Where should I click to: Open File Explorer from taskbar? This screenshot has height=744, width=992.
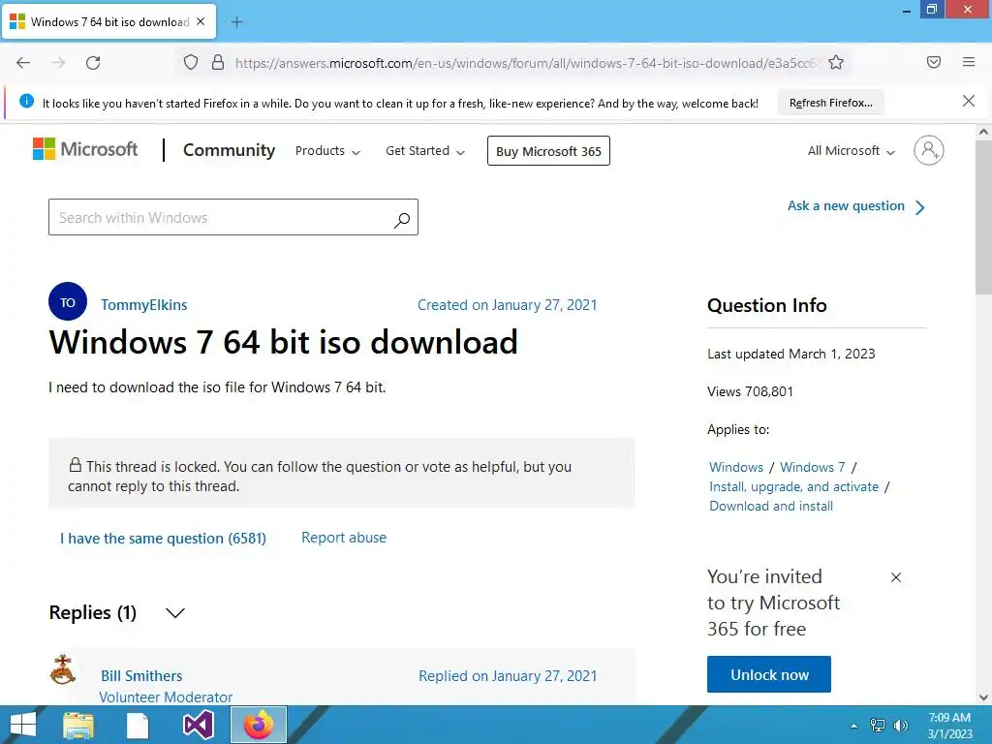78,725
